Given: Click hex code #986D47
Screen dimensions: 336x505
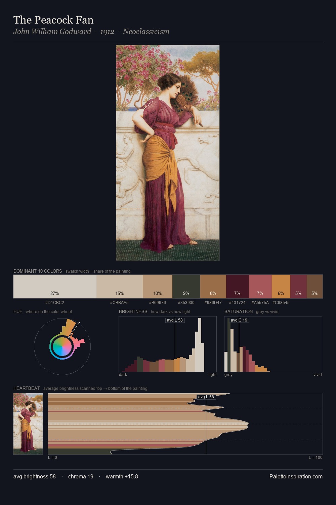Looking at the screenshot, I should 213,303.
